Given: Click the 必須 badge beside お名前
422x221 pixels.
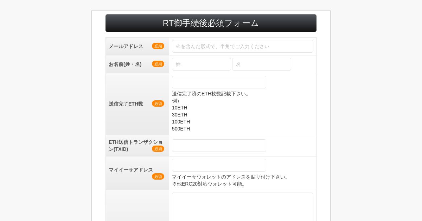Looking at the screenshot, I should click(158, 64).
